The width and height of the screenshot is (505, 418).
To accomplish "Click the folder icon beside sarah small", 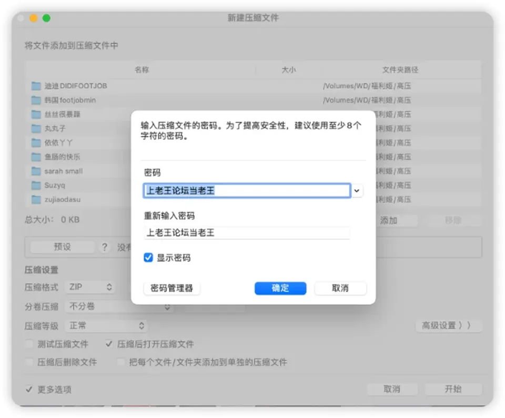I will pyautogui.click(x=36, y=171).
